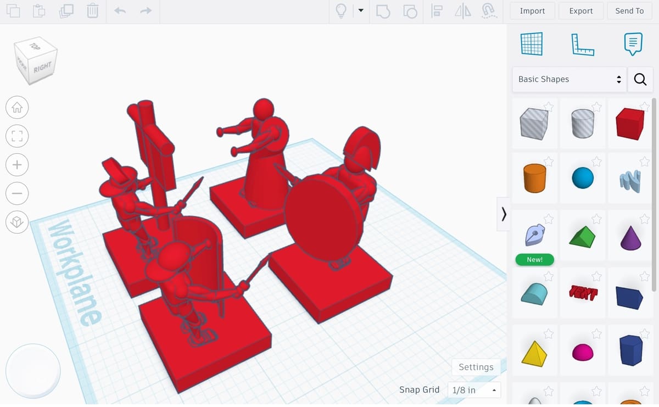Activate the Workplane tool icon
Screen dimensions: 659x407
pos(531,44)
